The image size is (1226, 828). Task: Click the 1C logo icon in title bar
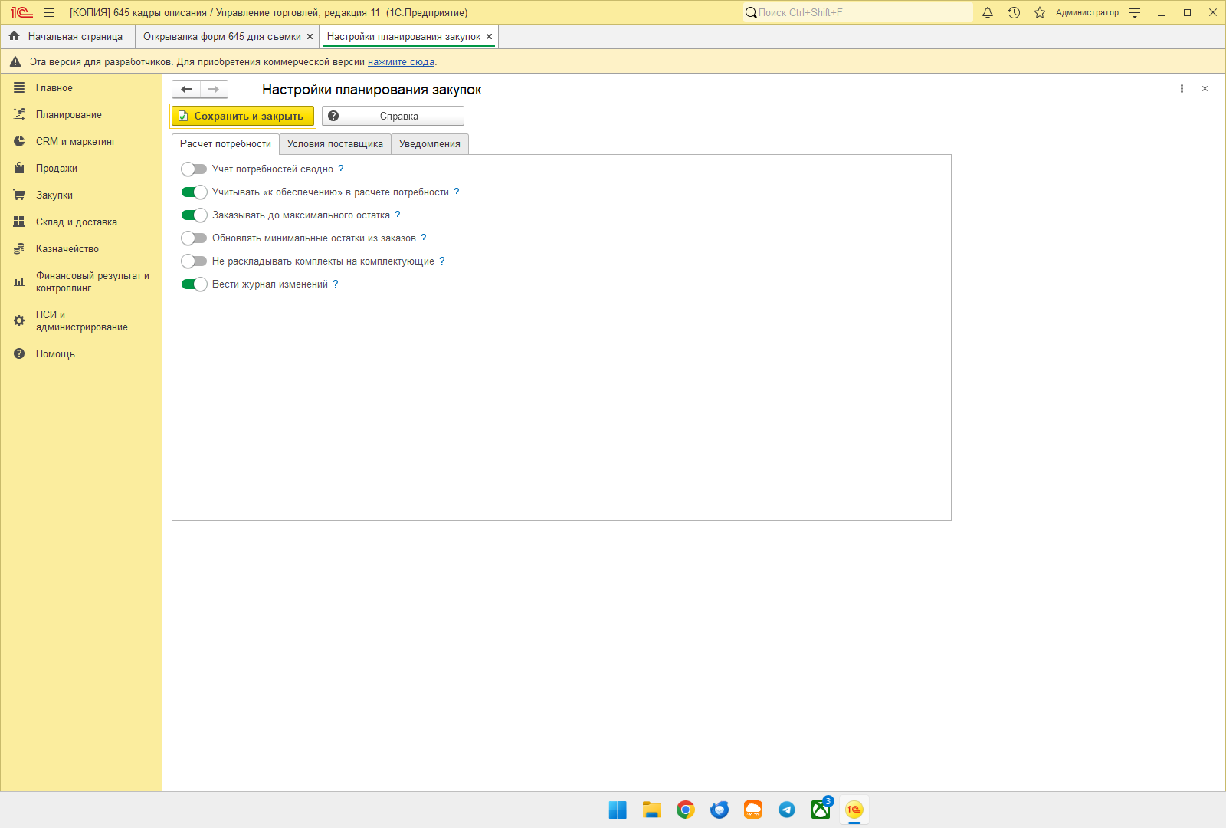21,12
